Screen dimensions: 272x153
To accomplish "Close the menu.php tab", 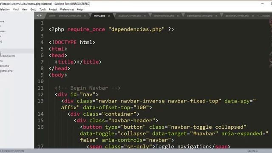I will [x=109, y=16].
